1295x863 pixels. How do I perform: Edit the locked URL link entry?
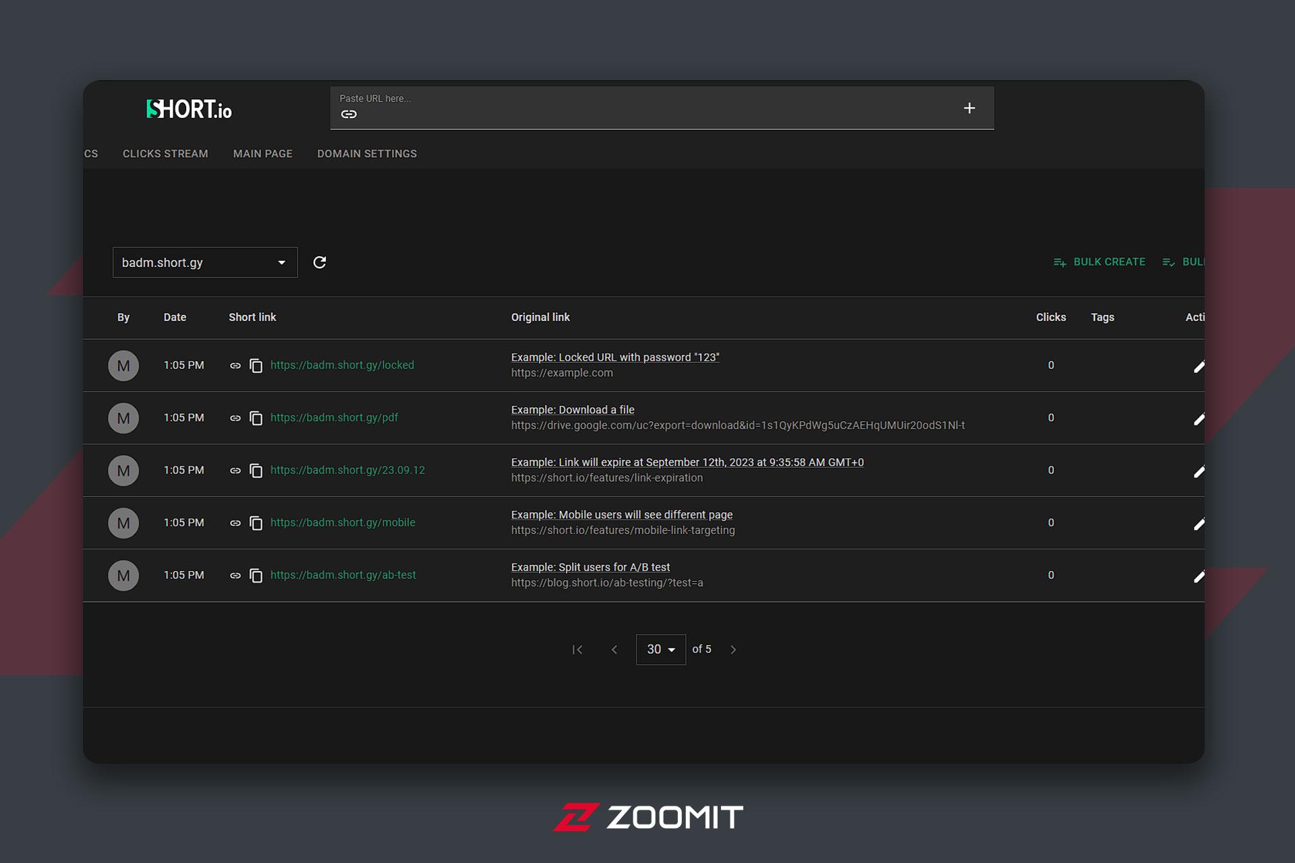pyautogui.click(x=1199, y=366)
